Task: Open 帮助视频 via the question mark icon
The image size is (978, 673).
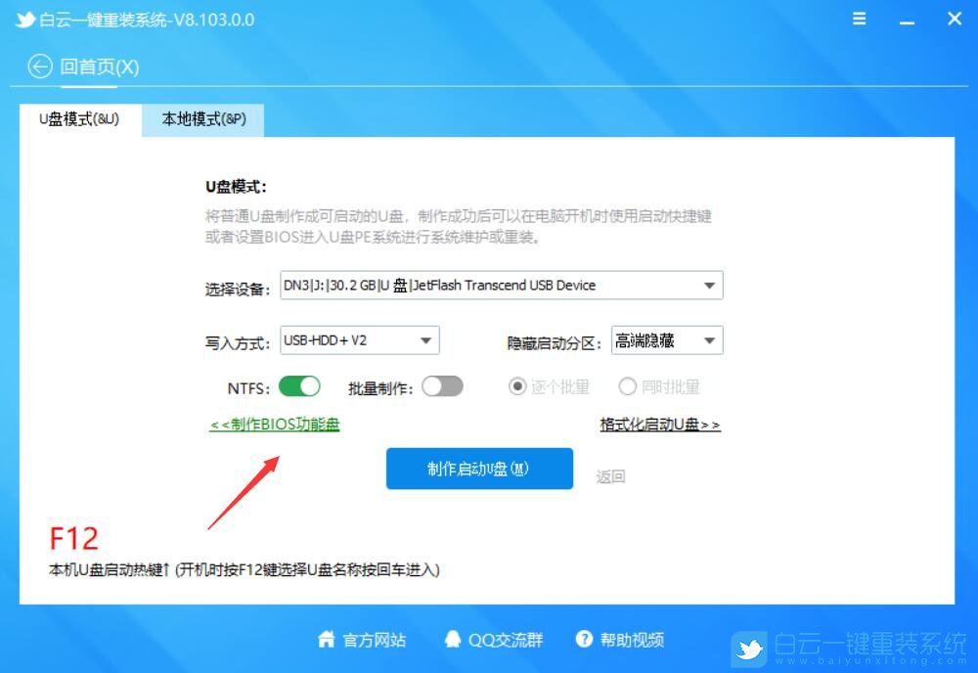Action: 584,640
